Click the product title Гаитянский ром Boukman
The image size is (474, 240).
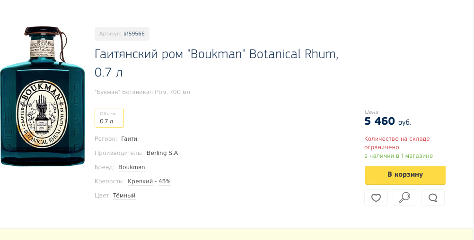tap(217, 63)
